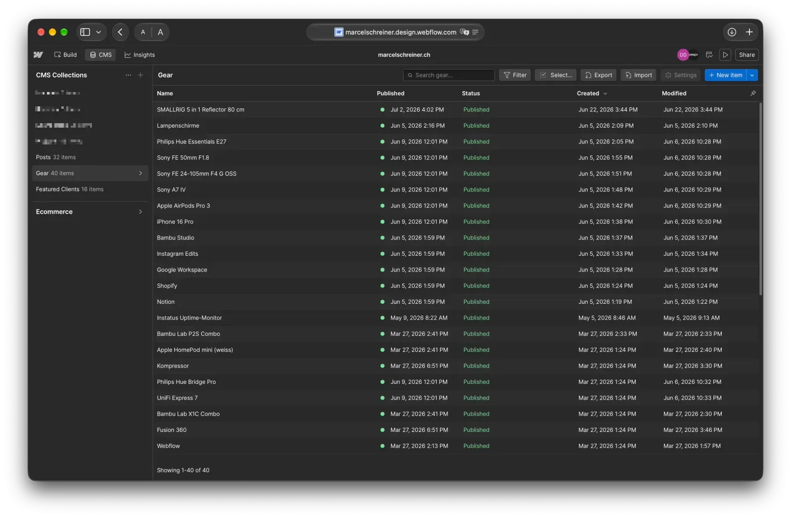Toggle the Safari sidebar
The height and width of the screenshot is (518, 791).
click(x=85, y=32)
